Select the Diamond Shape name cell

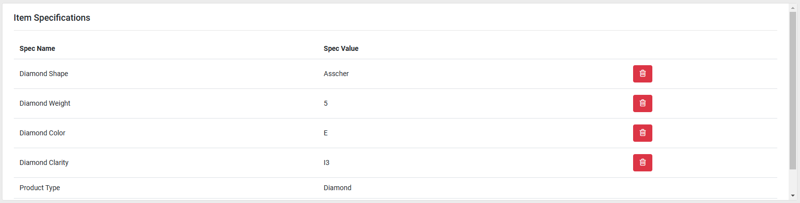click(44, 74)
